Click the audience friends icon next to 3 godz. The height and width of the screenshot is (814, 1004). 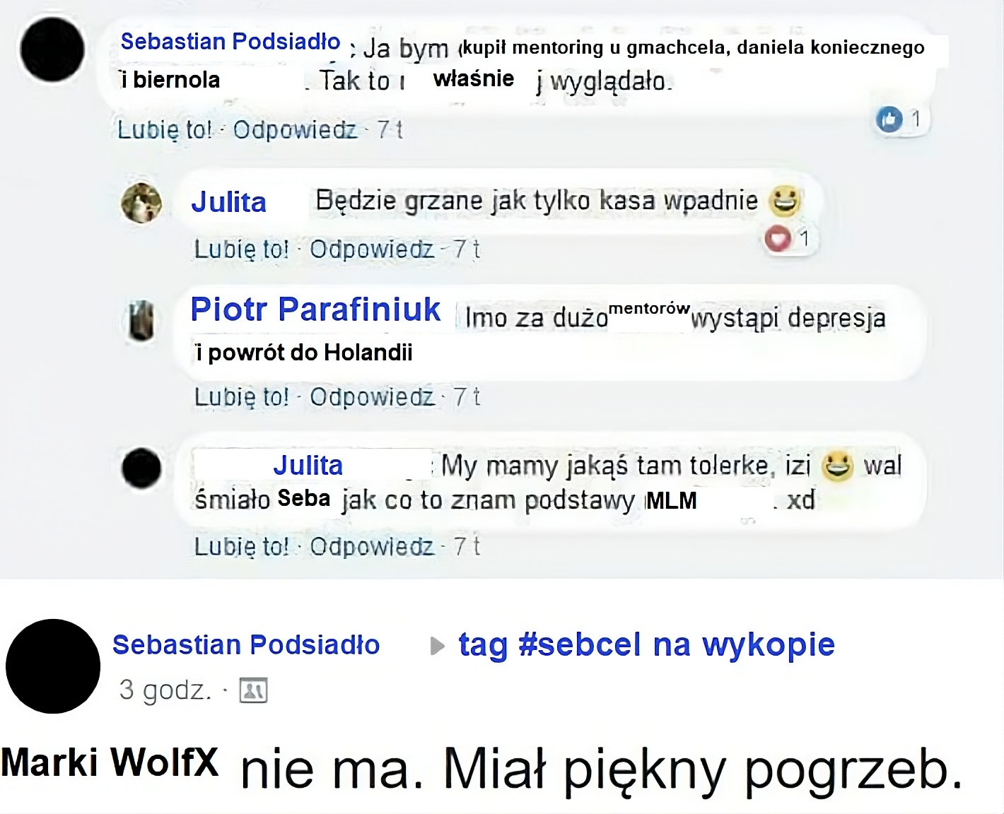tap(253, 690)
